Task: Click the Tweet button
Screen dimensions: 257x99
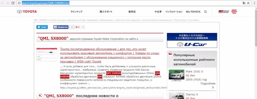Action: tap(42, 27)
